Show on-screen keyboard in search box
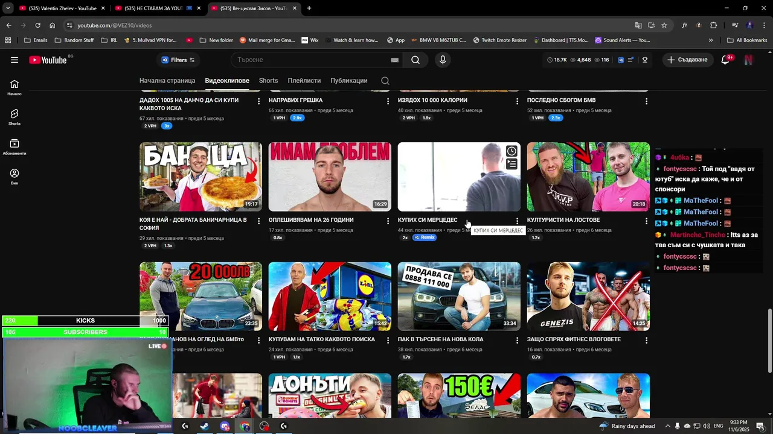This screenshot has height=434, width=773. click(394, 60)
